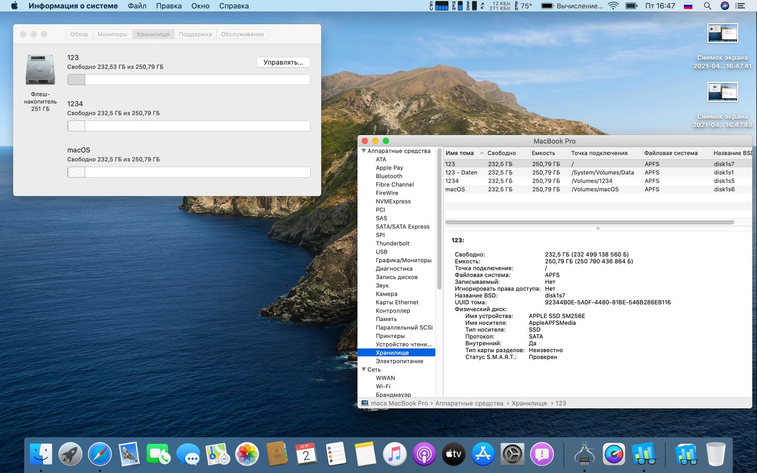
Task: Open the Trash in the dock
Action: [x=715, y=455]
